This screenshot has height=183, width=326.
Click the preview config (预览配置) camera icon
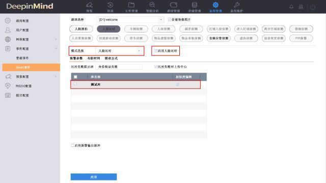8,77
